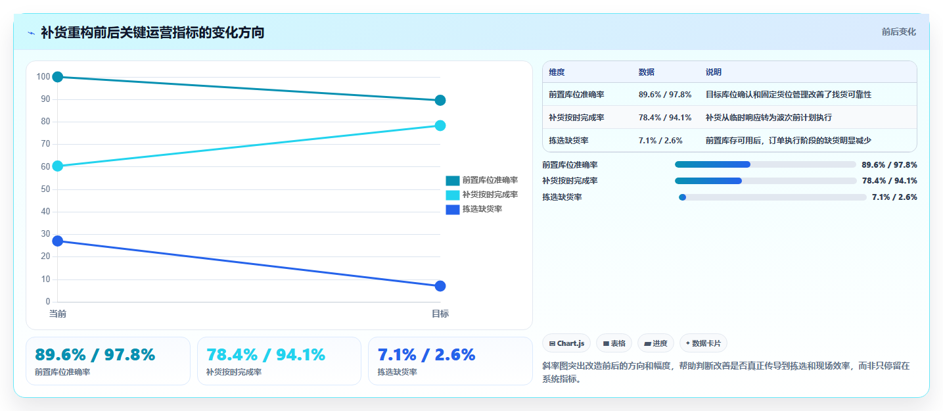Click 补货按时完成率 data point at 目标
The image size is (943, 411).
click(x=440, y=126)
